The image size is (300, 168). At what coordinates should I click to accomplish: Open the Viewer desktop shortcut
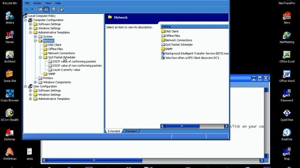coord(9,37)
